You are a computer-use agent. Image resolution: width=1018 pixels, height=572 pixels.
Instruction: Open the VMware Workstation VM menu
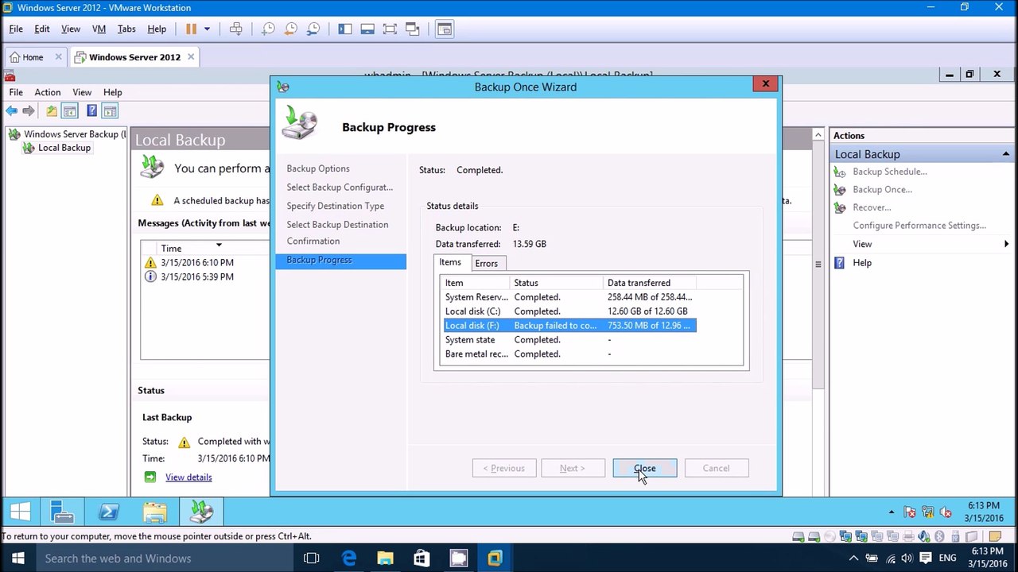coord(99,29)
